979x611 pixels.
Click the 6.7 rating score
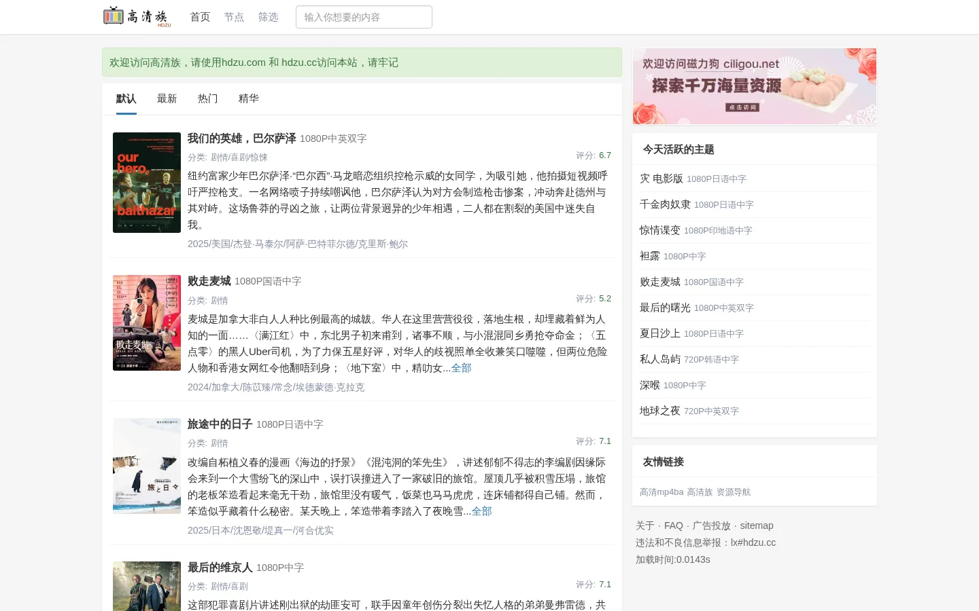pos(605,155)
